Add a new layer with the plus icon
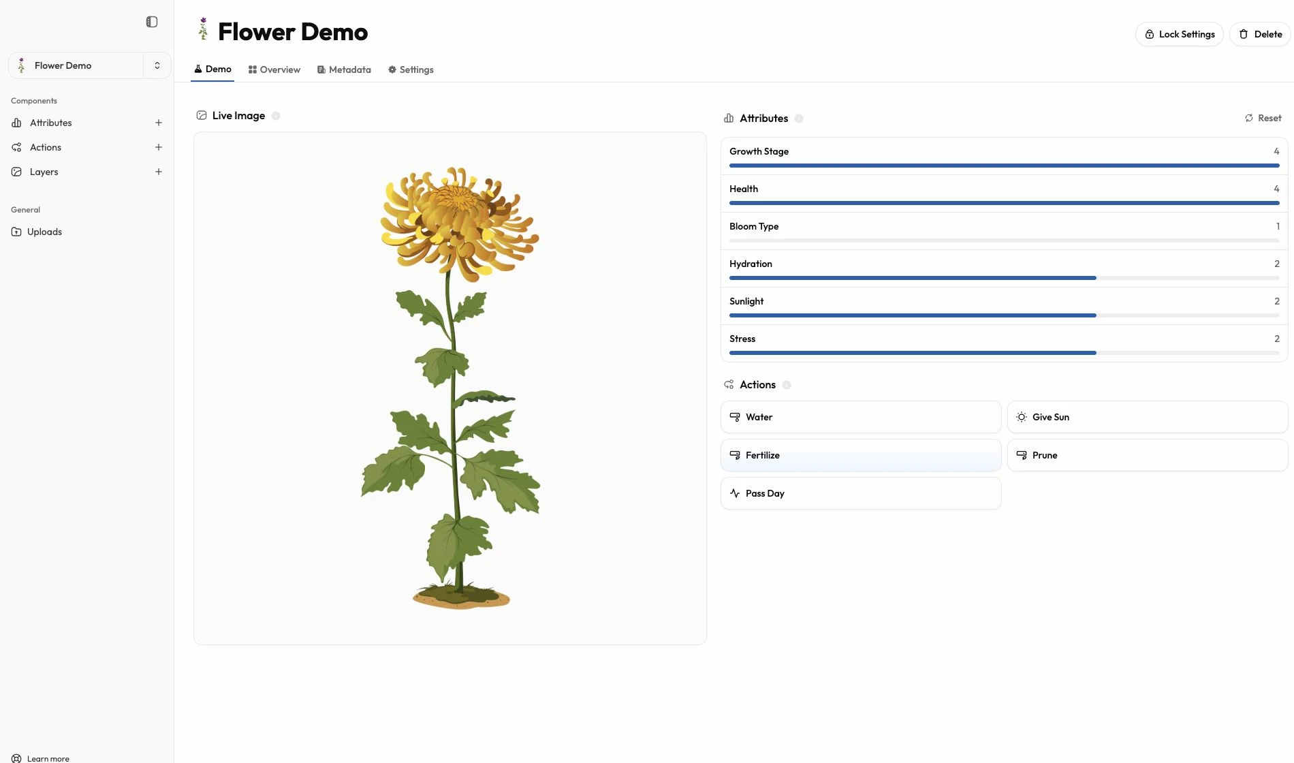This screenshot has height=763, width=1294. 158,172
